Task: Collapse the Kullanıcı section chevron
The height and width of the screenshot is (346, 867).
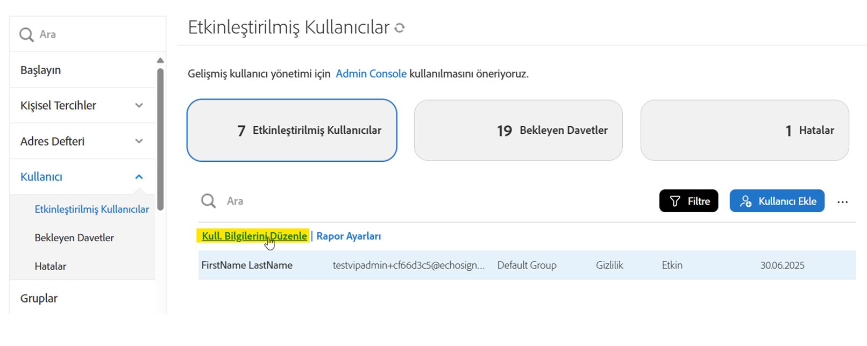Action: pos(139,177)
